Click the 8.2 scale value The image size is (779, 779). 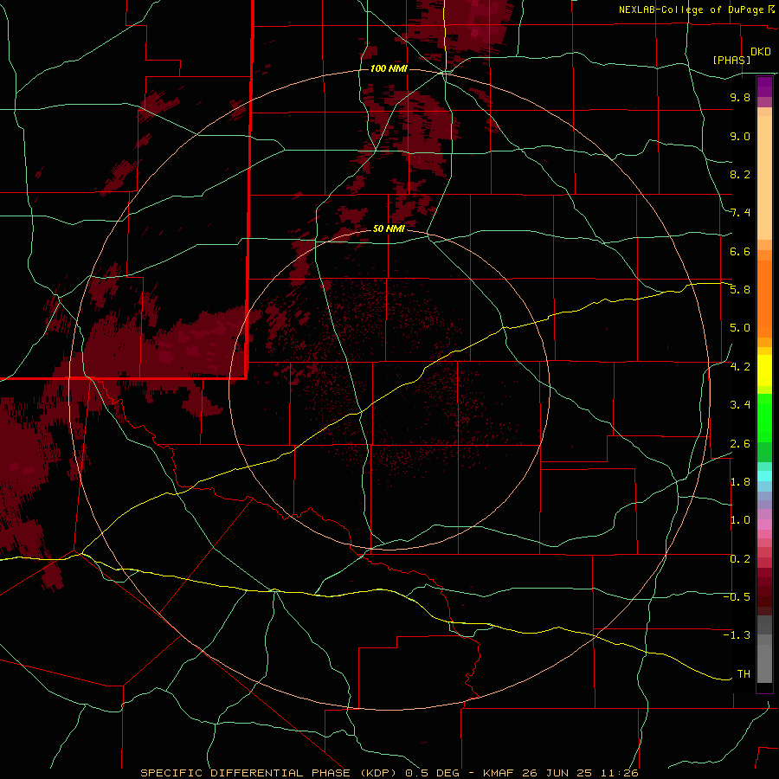pyautogui.click(x=740, y=174)
